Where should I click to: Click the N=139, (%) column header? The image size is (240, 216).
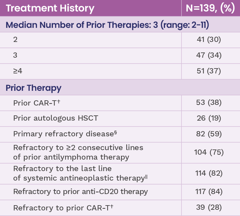tap(210, 8)
